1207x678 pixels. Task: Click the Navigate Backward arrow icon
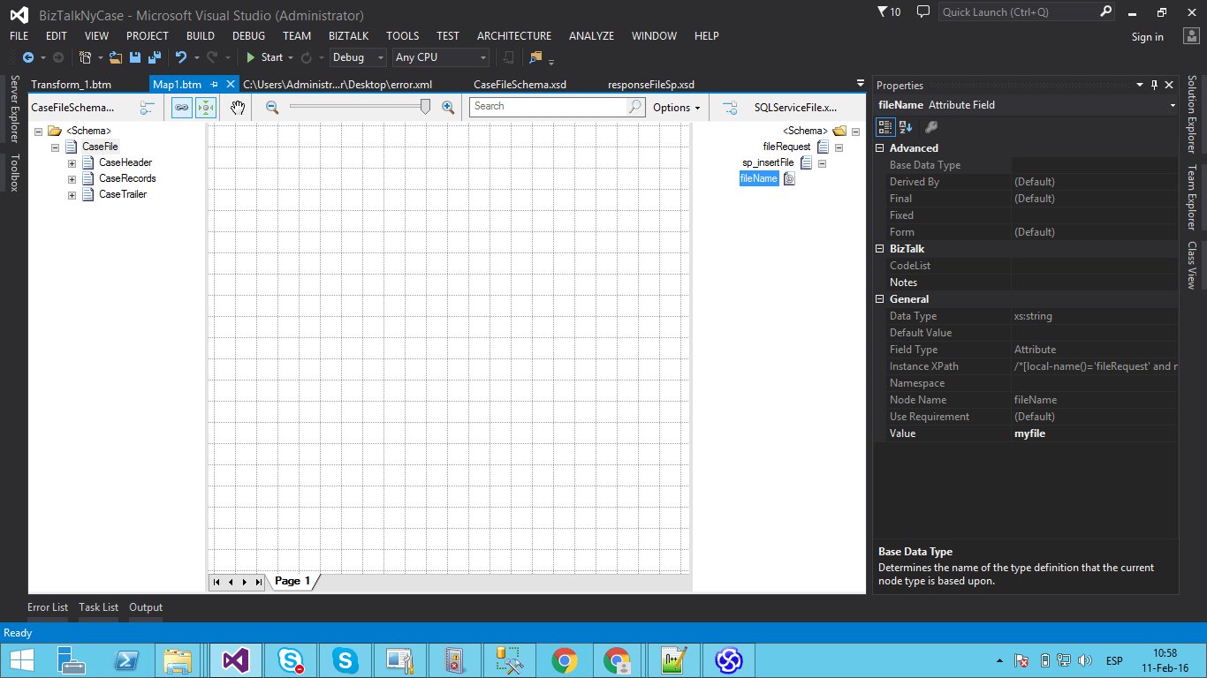[x=28, y=57]
